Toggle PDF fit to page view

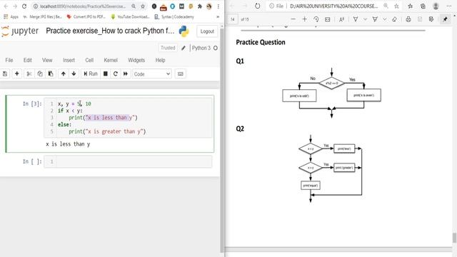point(328,19)
